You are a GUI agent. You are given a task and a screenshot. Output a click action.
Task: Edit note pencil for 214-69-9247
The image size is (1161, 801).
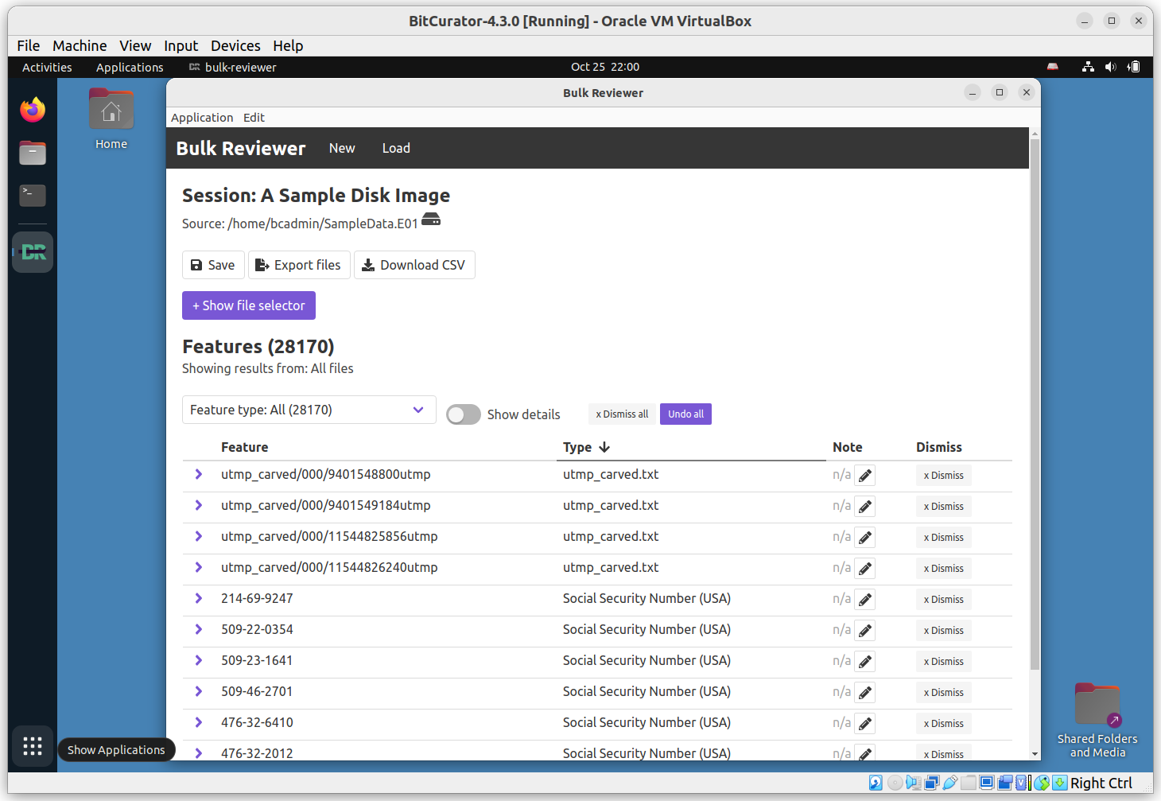865,600
